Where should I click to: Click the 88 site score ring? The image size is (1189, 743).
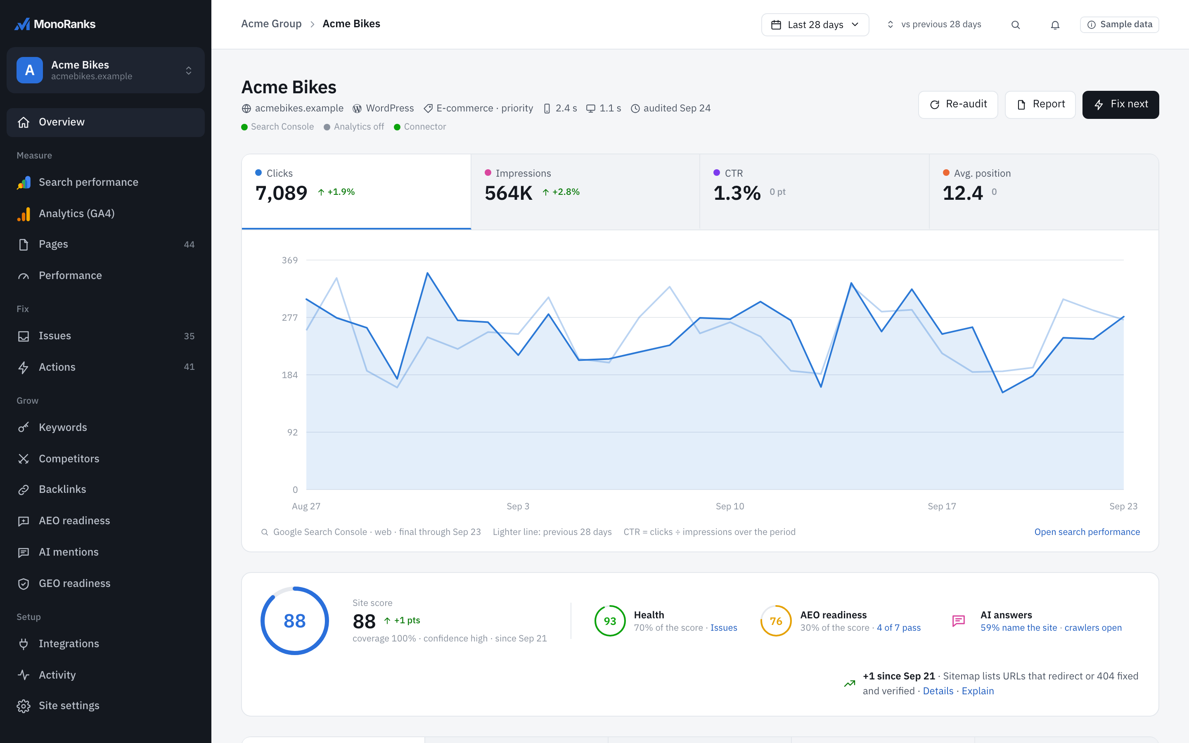pyautogui.click(x=294, y=621)
